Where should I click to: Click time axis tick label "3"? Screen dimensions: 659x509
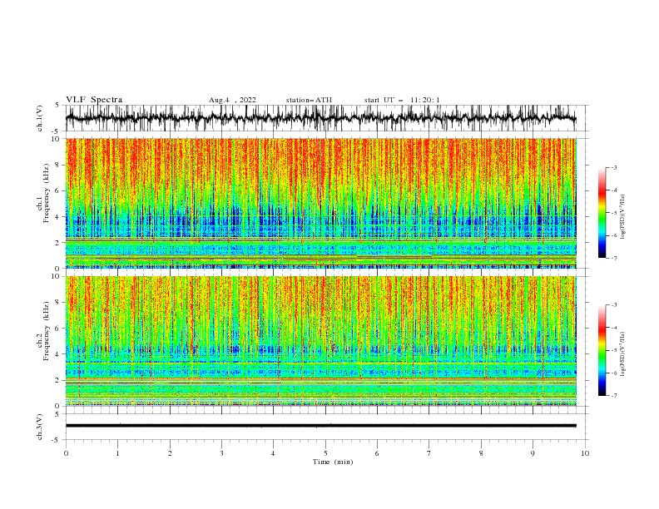[221, 453]
